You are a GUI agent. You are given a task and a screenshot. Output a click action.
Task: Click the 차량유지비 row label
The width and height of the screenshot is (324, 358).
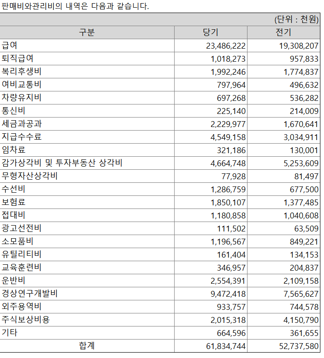tap(22, 97)
